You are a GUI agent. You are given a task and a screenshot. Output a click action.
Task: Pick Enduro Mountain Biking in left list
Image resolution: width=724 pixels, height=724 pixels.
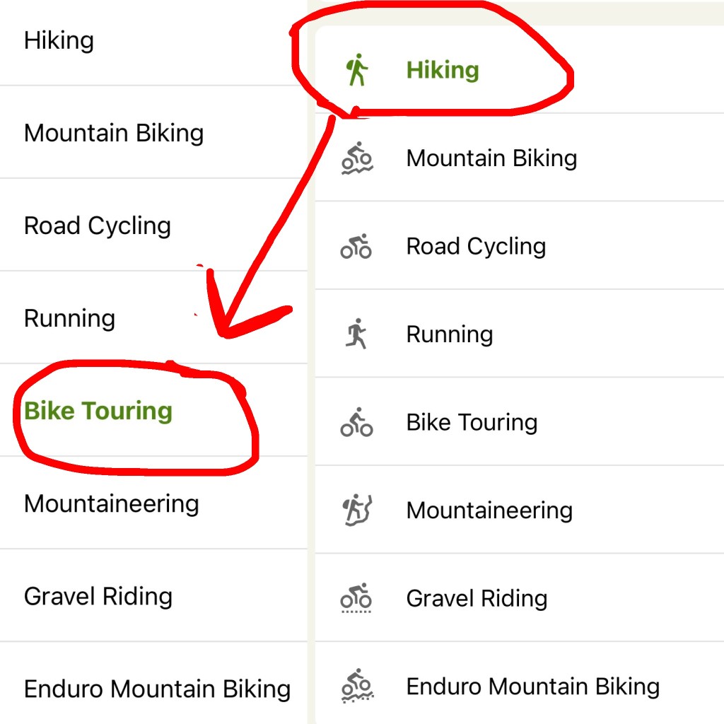pyautogui.click(x=157, y=689)
